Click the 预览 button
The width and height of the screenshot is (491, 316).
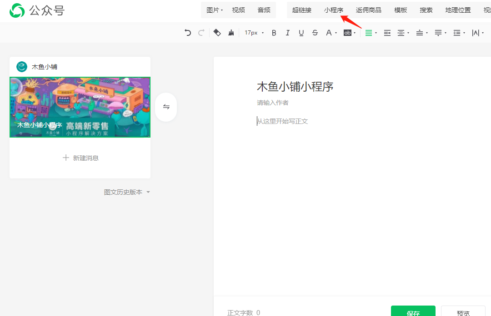pyautogui.click(x=463, y=311)
